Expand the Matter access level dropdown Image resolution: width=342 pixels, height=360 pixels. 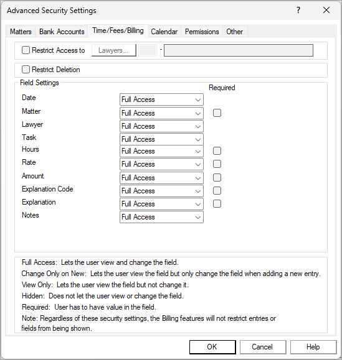(x=161, y=113)
